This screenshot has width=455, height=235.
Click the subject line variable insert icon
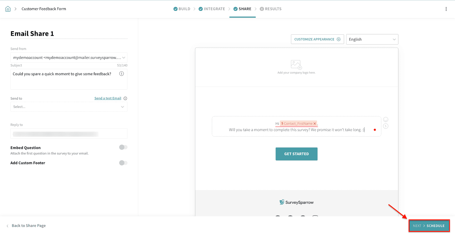tap(121, 74)
